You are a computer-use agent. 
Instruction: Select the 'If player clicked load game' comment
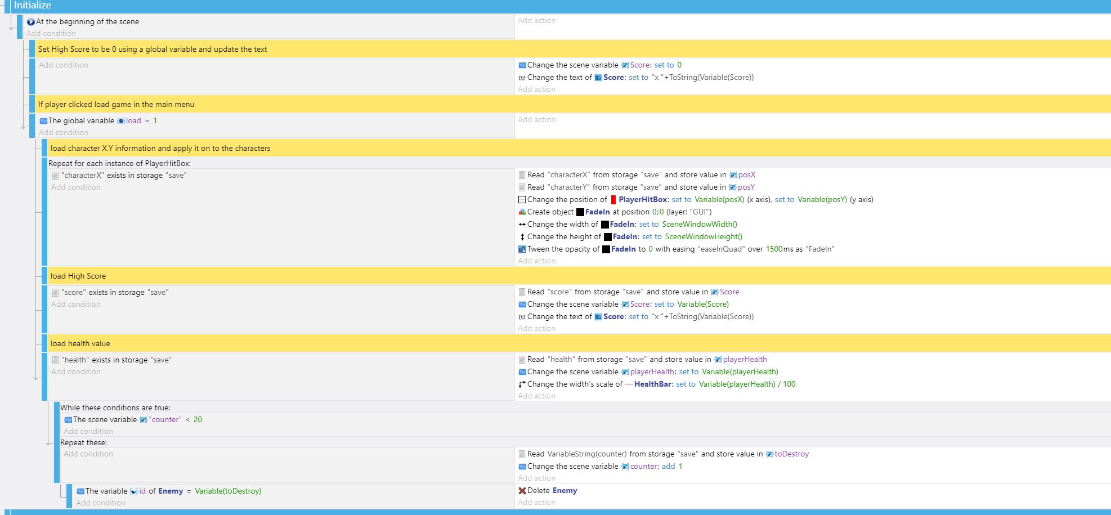573,104
